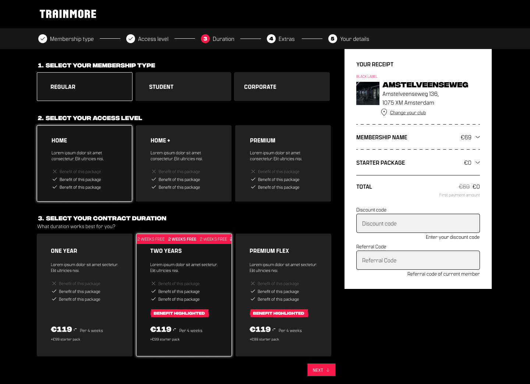
Task: Select the Premium Flex contract duration
Action: 283,295
